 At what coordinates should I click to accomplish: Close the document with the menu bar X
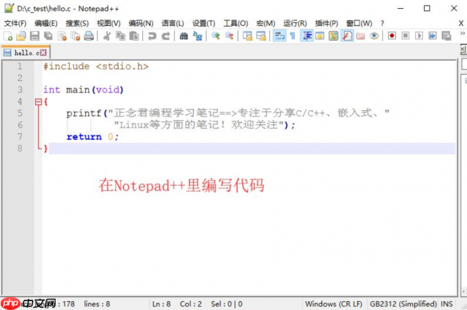(461, 23)
